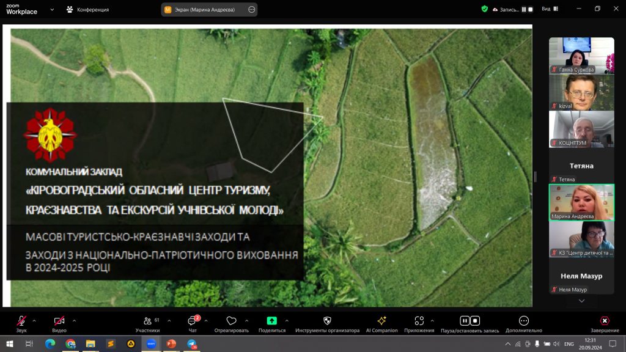
Task: Turn on camera with Видео button
Action: 59,321
